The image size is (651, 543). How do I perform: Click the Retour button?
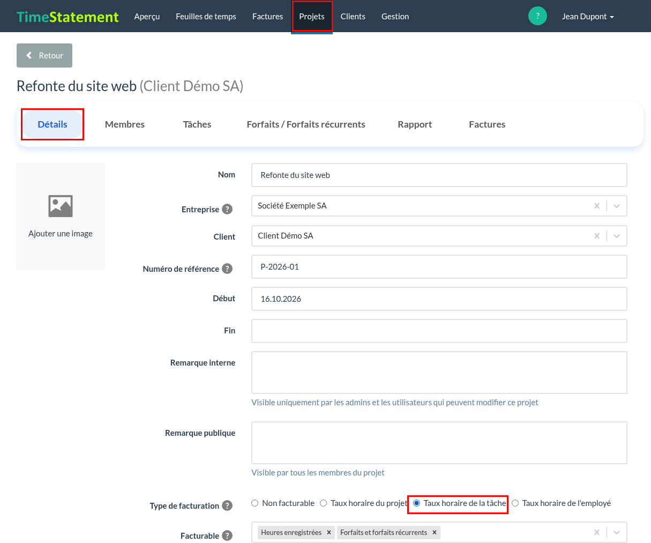click(x=44, y=56)
